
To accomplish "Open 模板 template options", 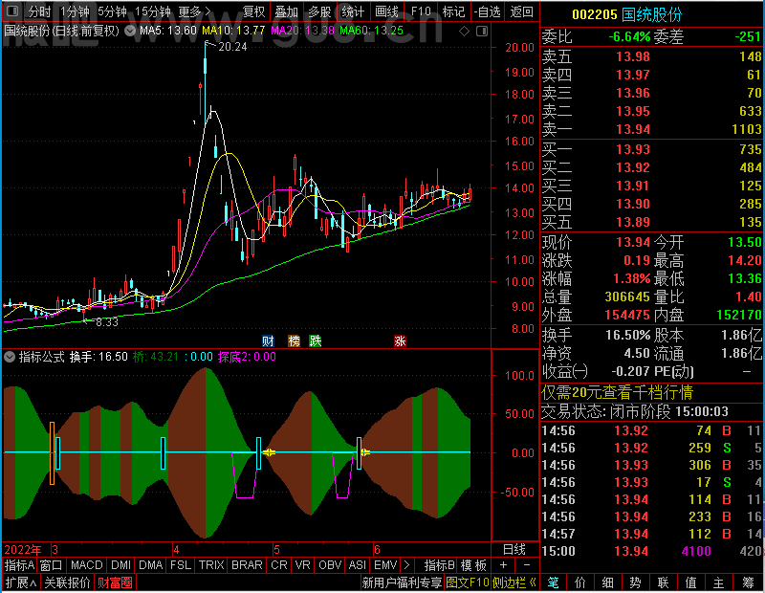I will point(473,565).
